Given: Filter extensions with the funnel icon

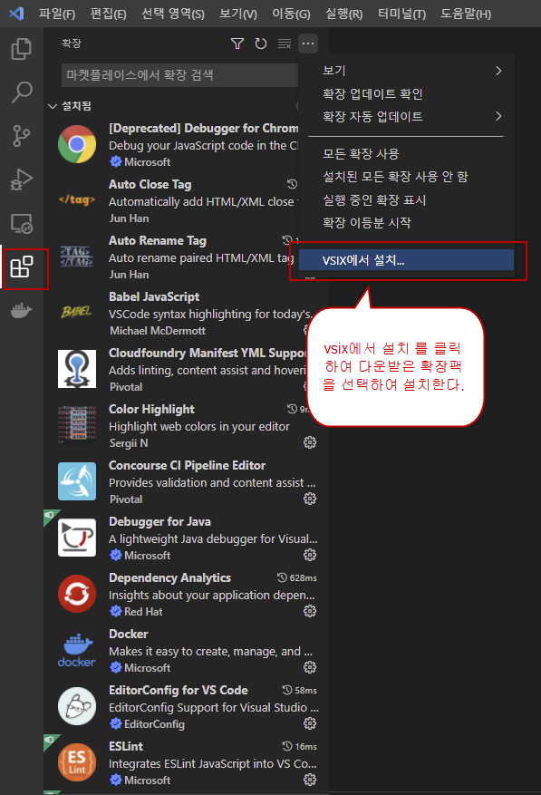Looking at the screenshot, I should 237,44.
